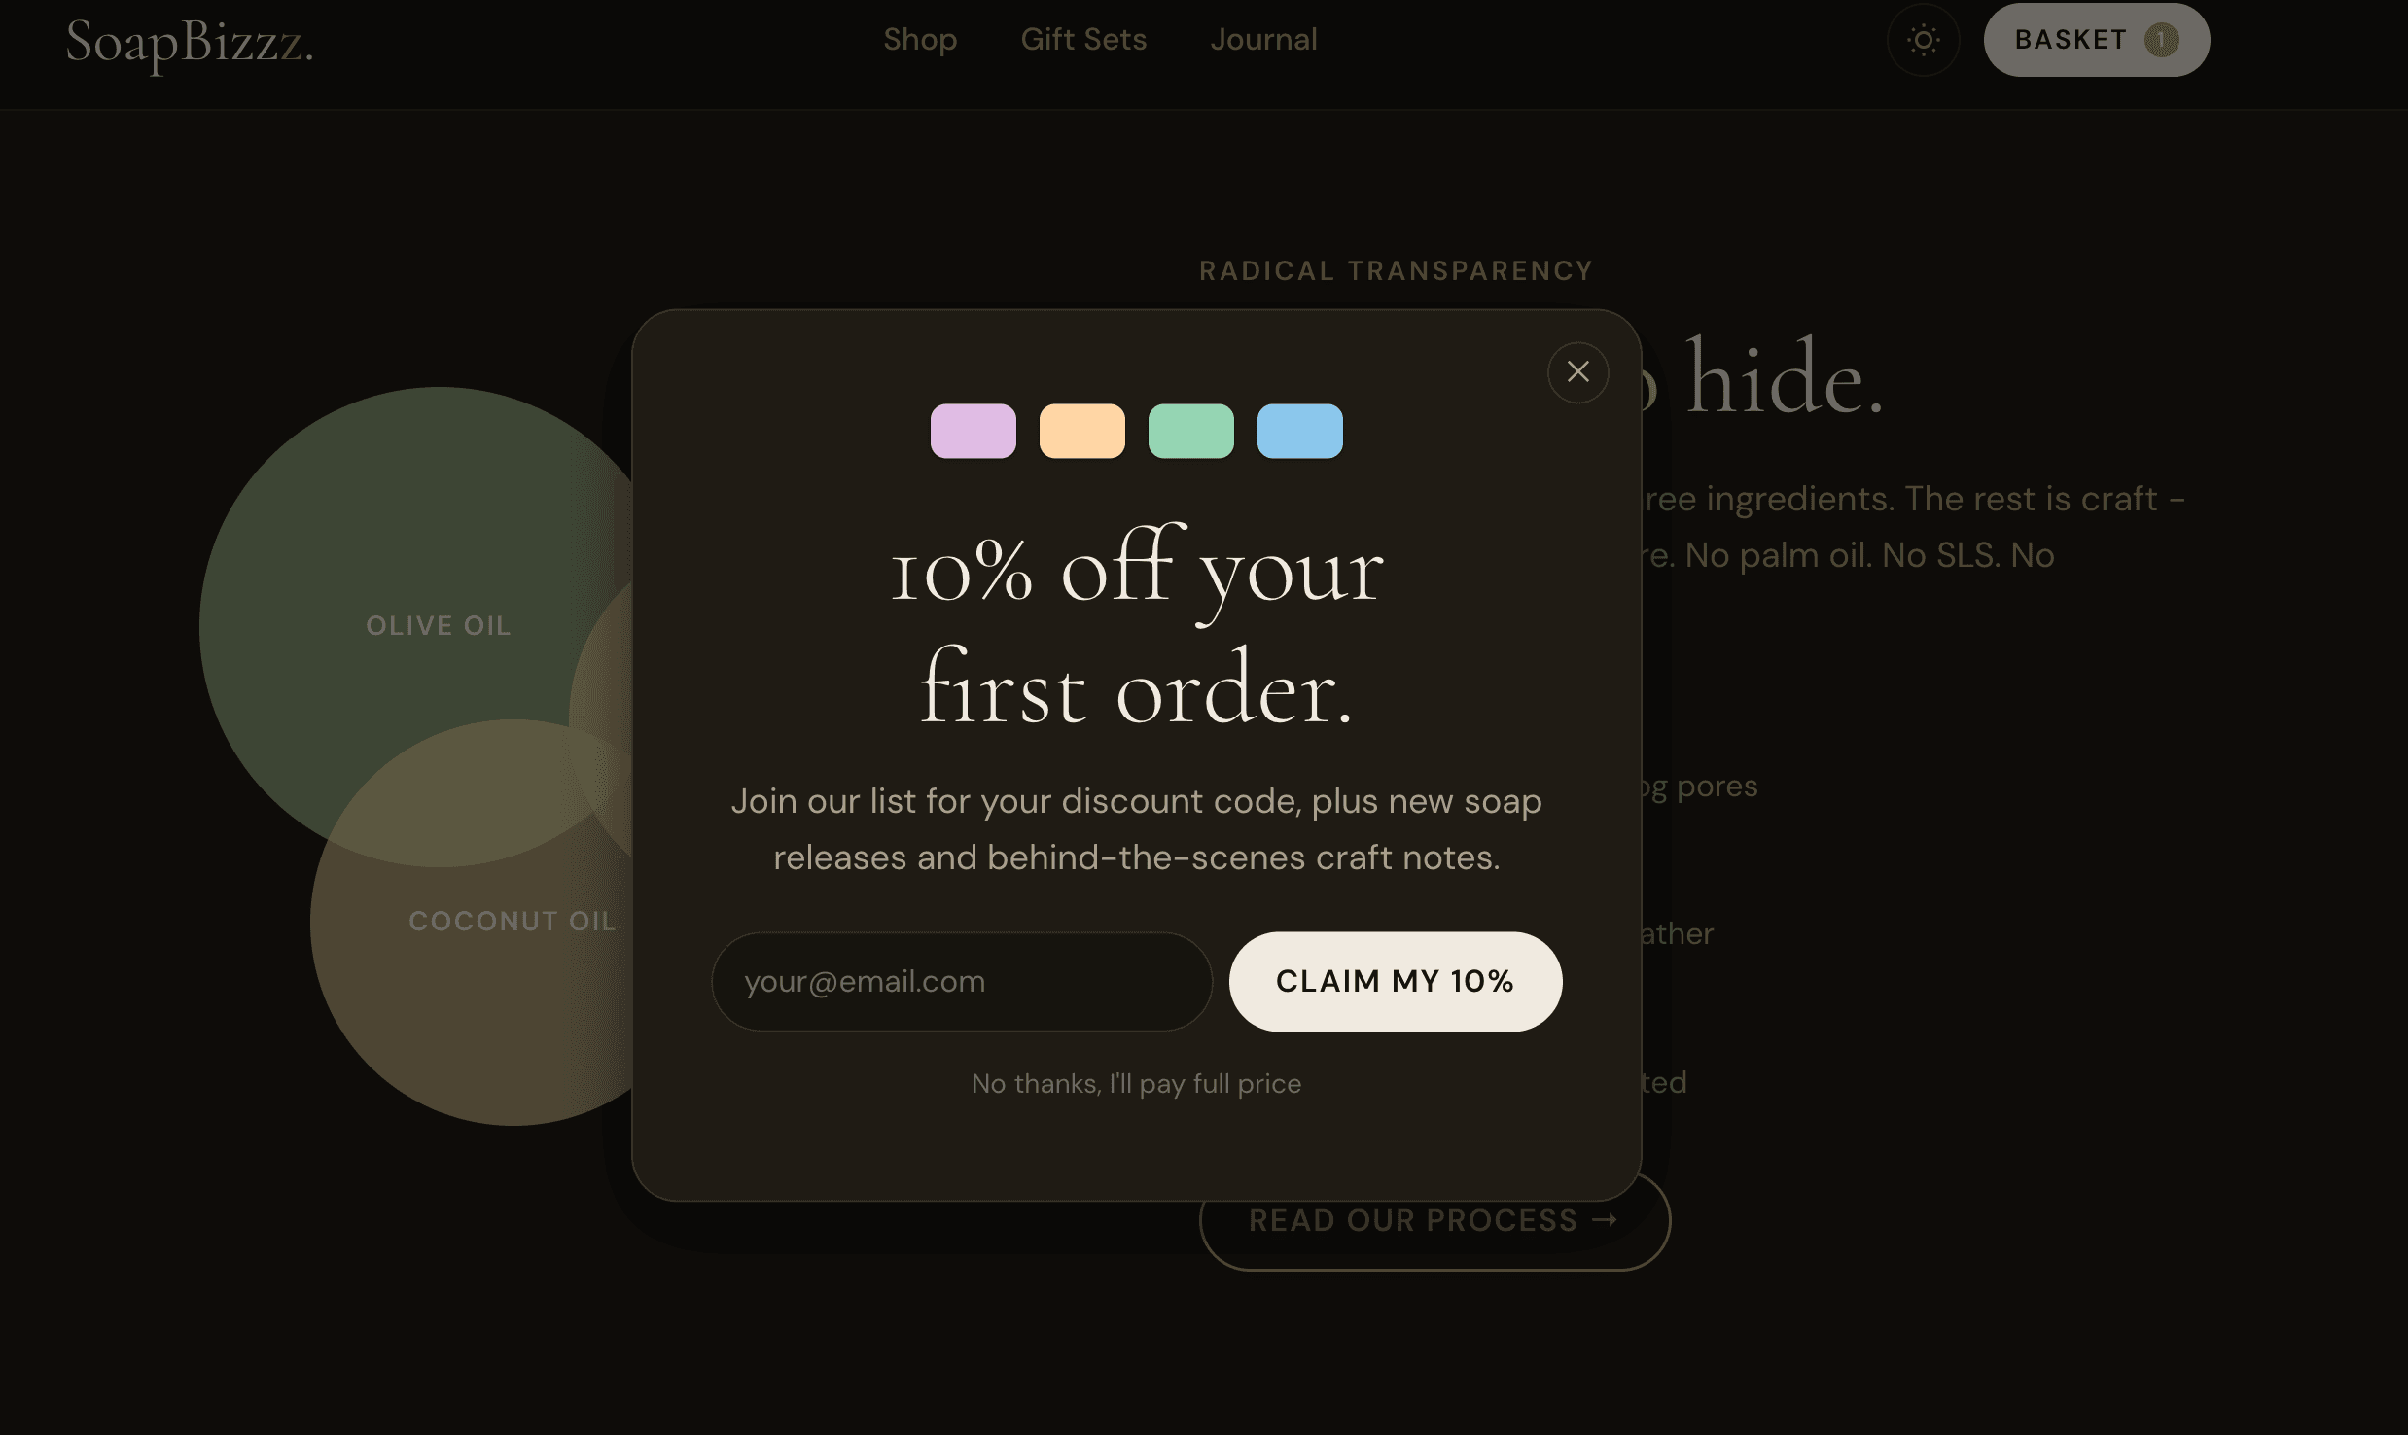
Task: Select the lavender purple soap swatch
Action: [973, 431]
